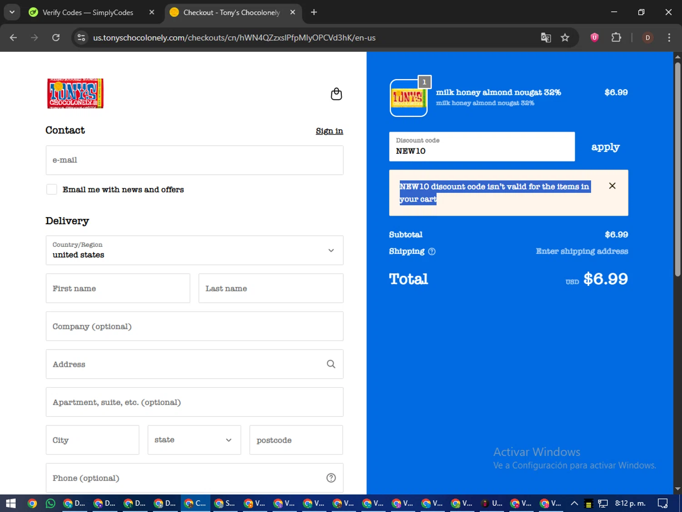Click the $6.99 total amount
Screen dimensions: 682x512
(605, 279)
